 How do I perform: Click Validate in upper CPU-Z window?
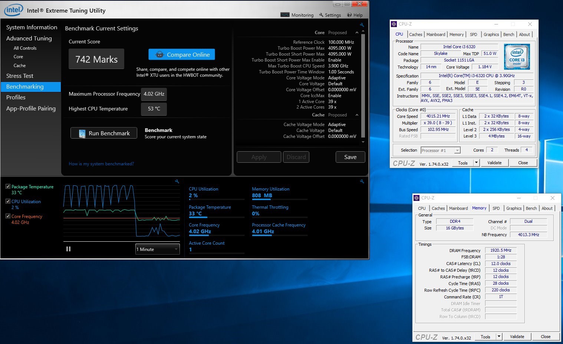coord(494,163)
